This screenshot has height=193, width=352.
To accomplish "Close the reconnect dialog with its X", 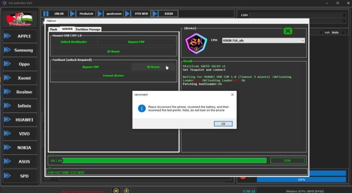I will coord(232,95).
